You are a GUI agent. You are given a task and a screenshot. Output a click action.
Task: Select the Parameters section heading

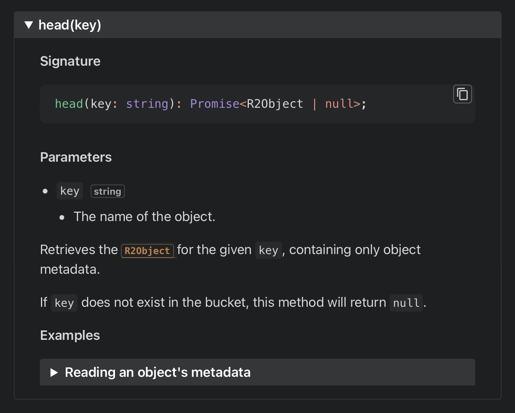[x=76, y=157]
